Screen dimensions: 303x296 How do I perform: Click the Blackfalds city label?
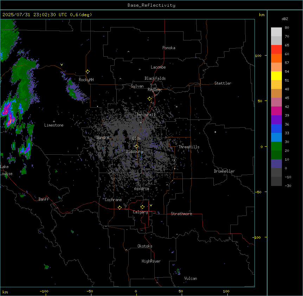click(155, 78)
